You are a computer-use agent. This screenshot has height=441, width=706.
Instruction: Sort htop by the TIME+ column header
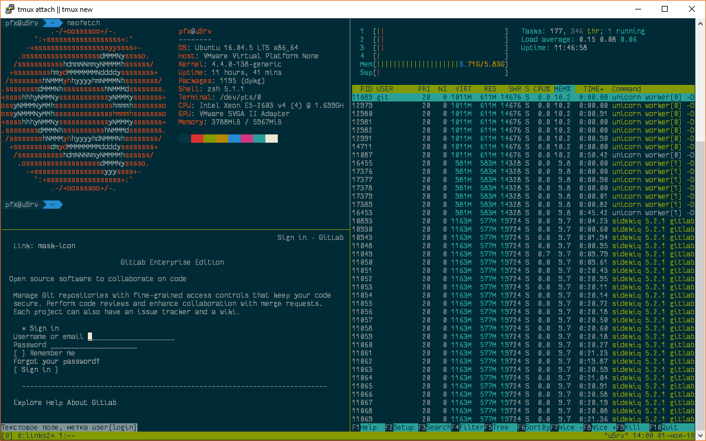593,89
